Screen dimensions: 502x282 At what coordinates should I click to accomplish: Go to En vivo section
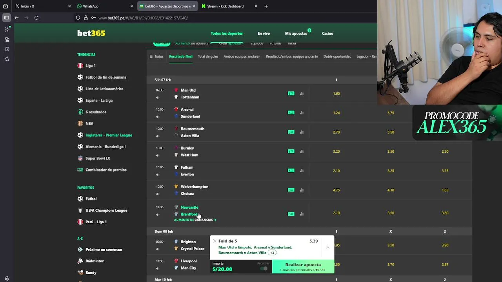pos(264,33)
